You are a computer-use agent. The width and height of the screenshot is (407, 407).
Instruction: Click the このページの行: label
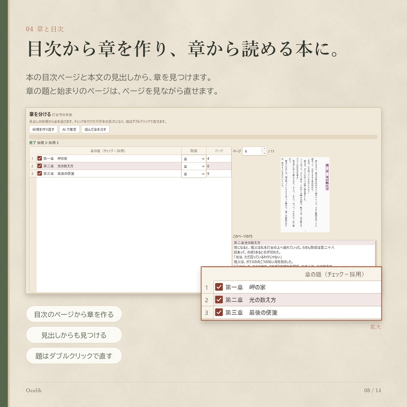[x=243, y=236]
